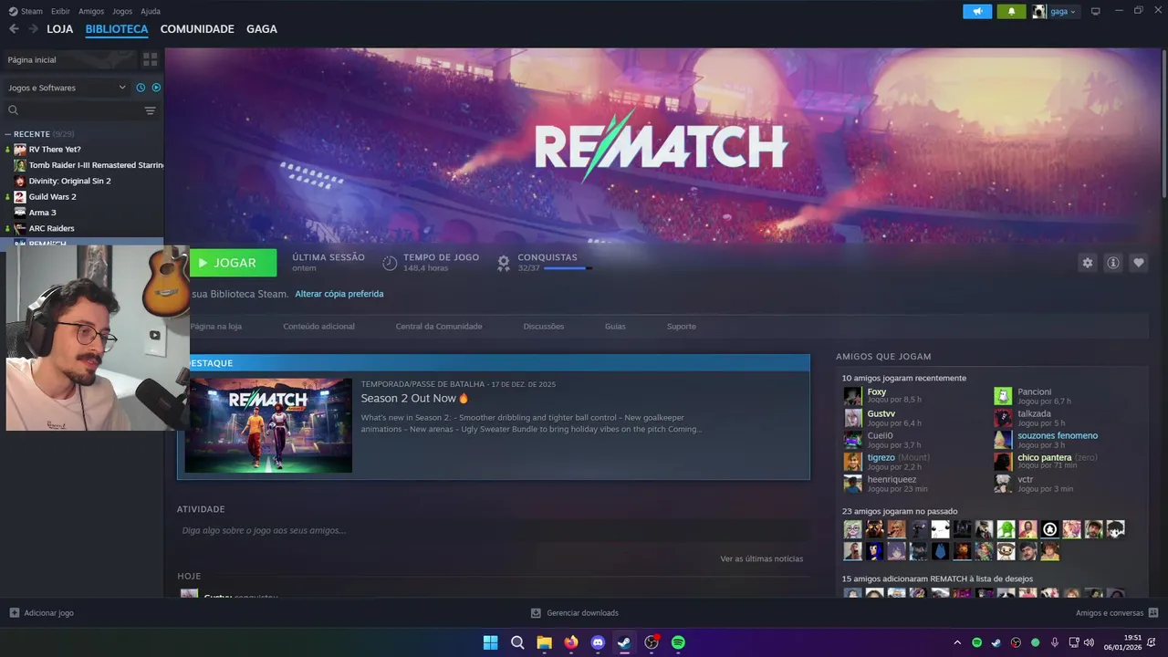Open Central da Comunidade tab
Screen dimensions: 1168x657
coord(439,327)
